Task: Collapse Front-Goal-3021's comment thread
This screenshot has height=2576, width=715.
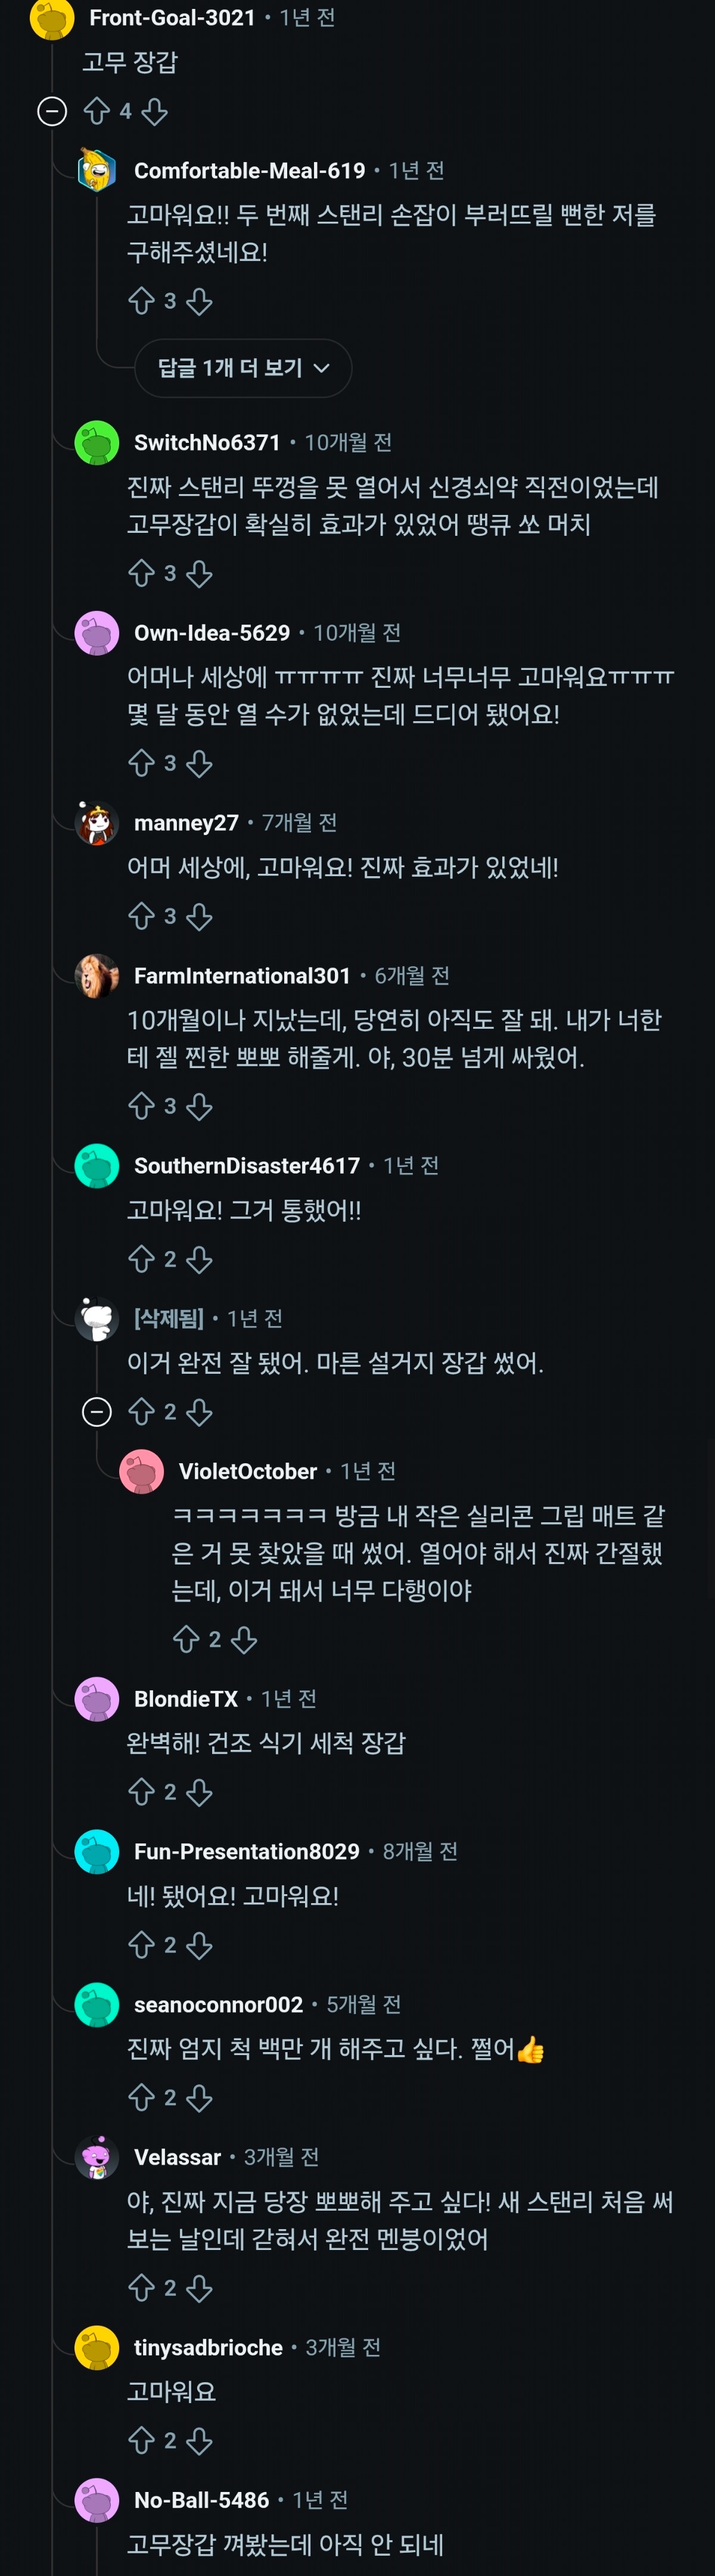Action: click(52, 111)
